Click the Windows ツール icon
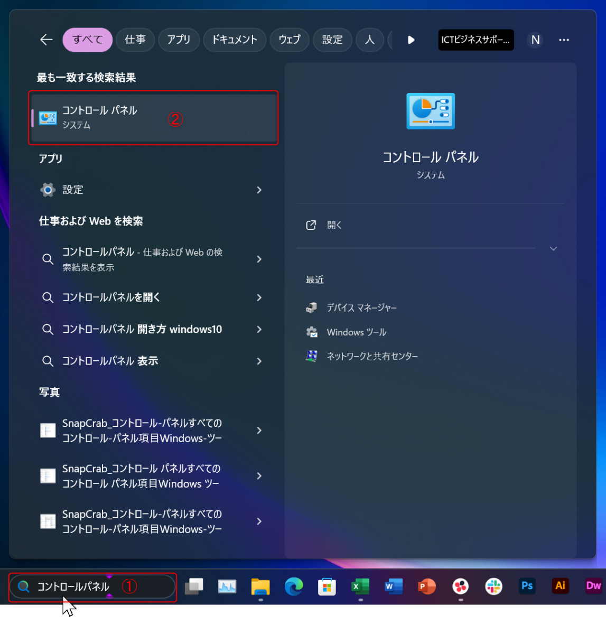The width and height of the screenshot is (606, 634). (x=312, y=332)
